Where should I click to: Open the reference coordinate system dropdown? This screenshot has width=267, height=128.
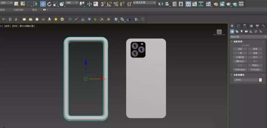coord(72,3)
